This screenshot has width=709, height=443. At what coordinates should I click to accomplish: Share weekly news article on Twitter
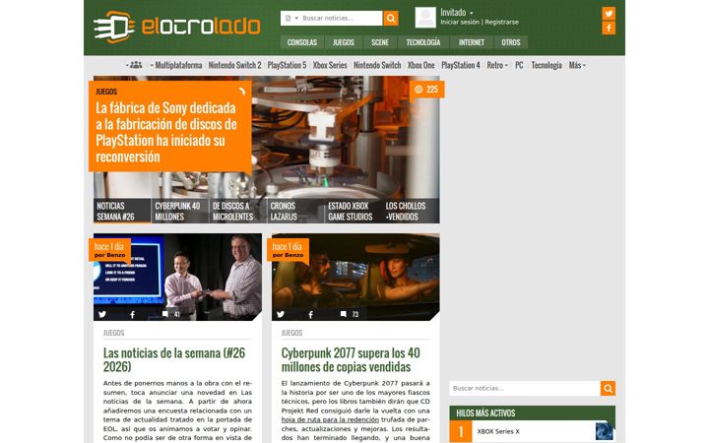(x=102, y=314)
